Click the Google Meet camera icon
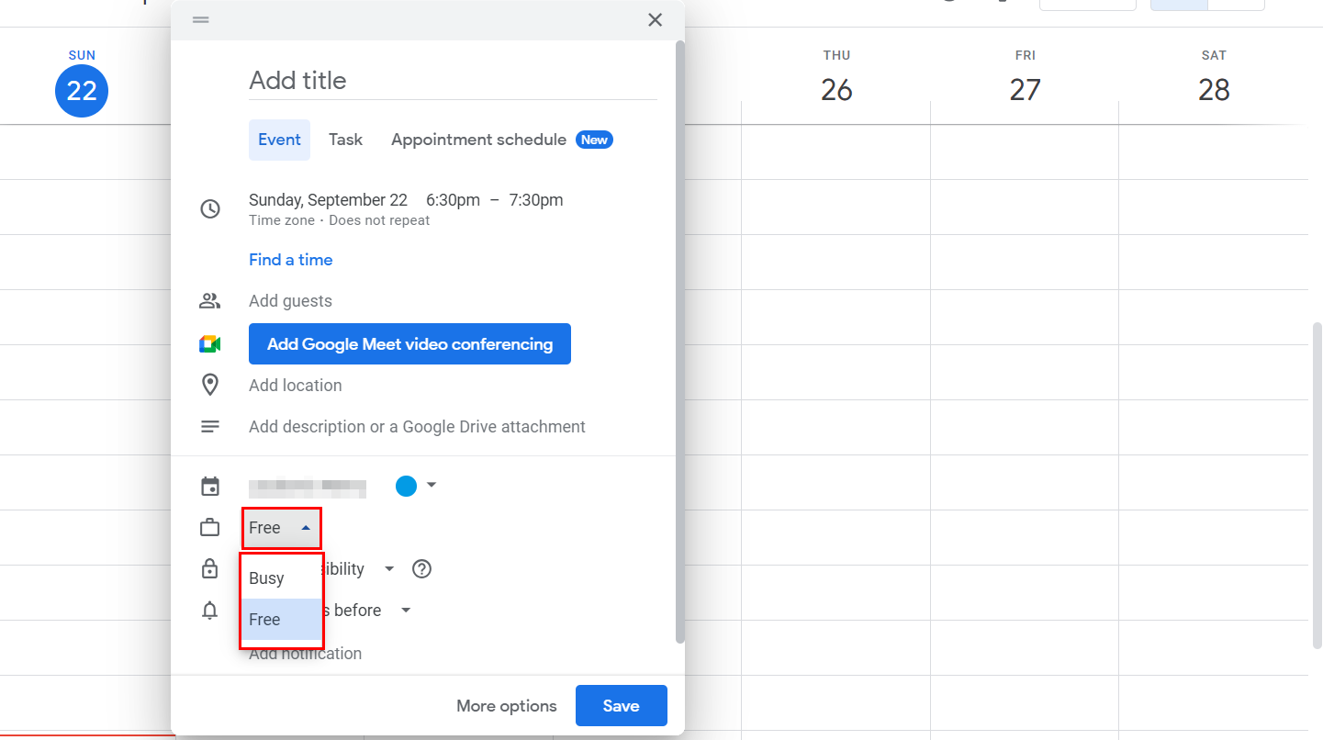Screen dimensions: 1323x740 coord(210,344)
